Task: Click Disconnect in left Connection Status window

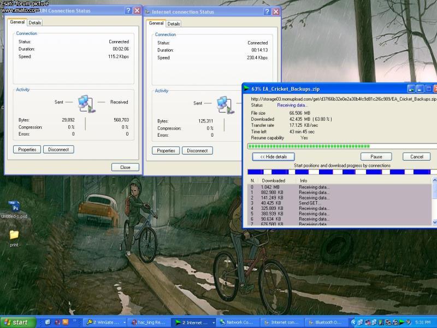Action: [x=58, y=149]
